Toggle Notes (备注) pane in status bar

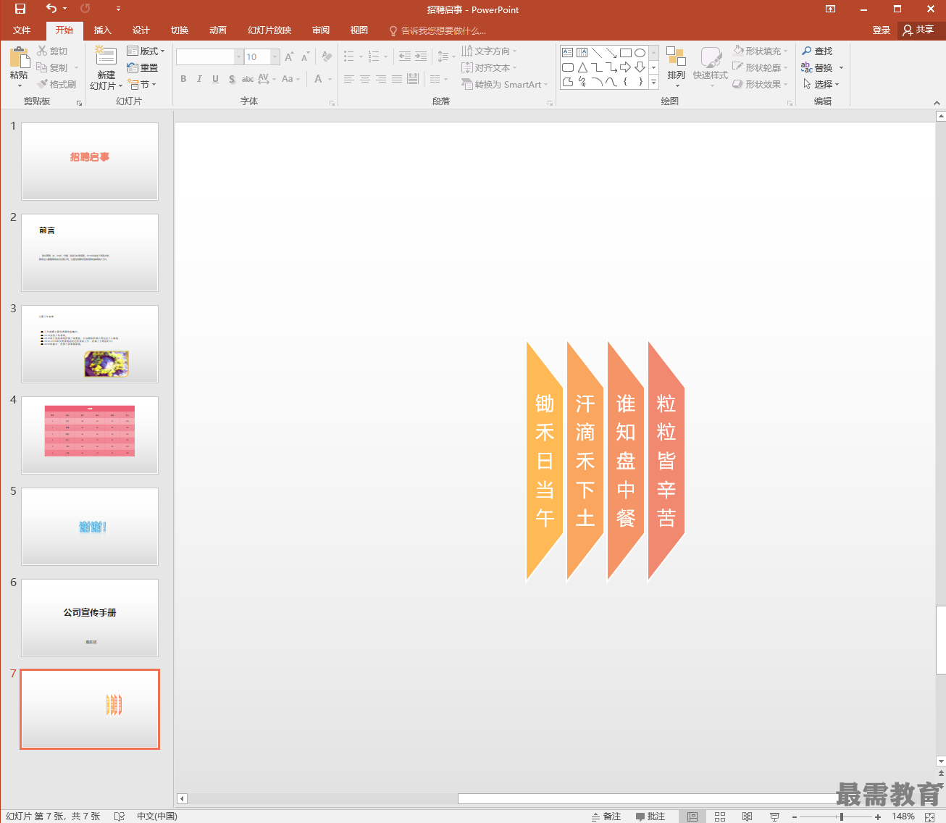click(606, 816)
